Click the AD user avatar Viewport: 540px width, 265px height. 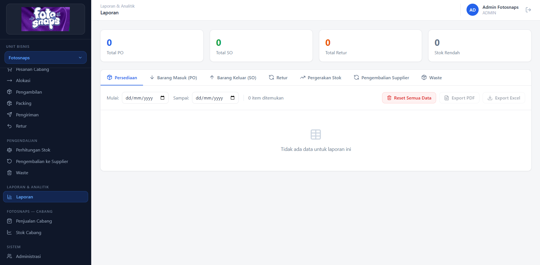coord(472,10)
